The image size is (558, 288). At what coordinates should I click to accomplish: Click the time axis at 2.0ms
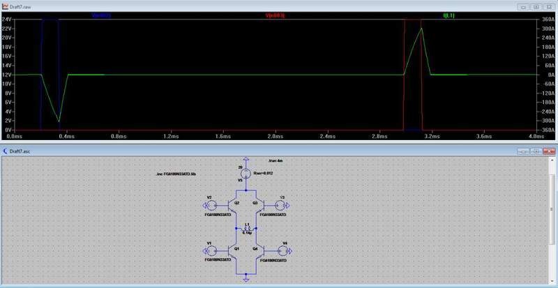pyautogui.click(x=277, y=137)
